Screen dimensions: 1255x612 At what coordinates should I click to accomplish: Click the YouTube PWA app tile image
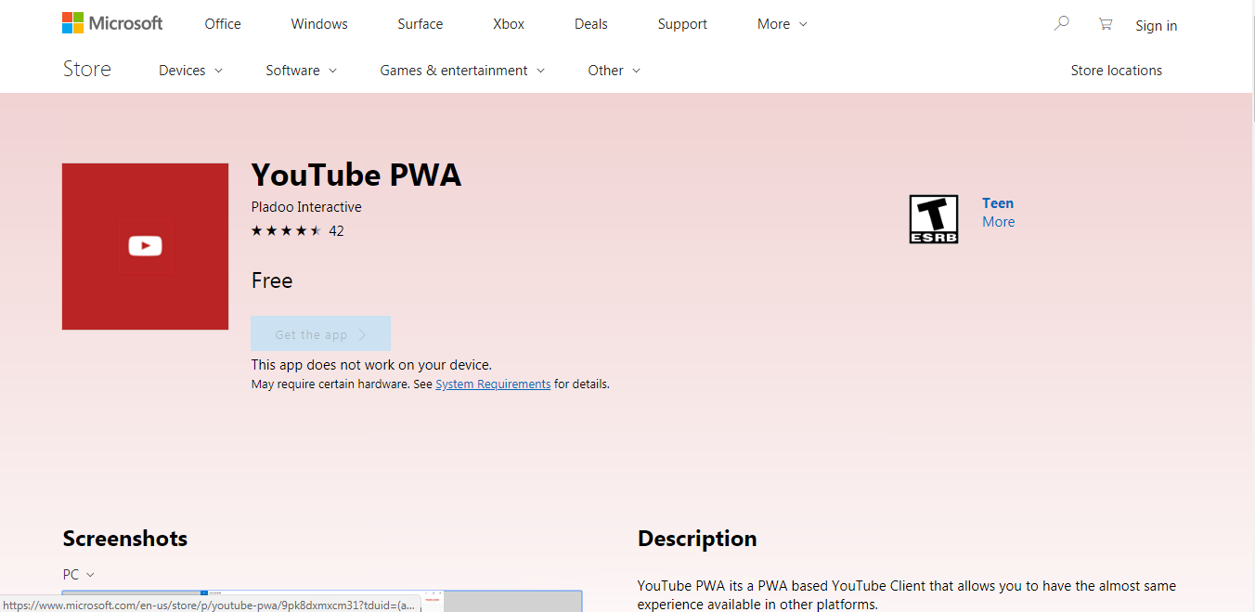(x=145, y=246)
